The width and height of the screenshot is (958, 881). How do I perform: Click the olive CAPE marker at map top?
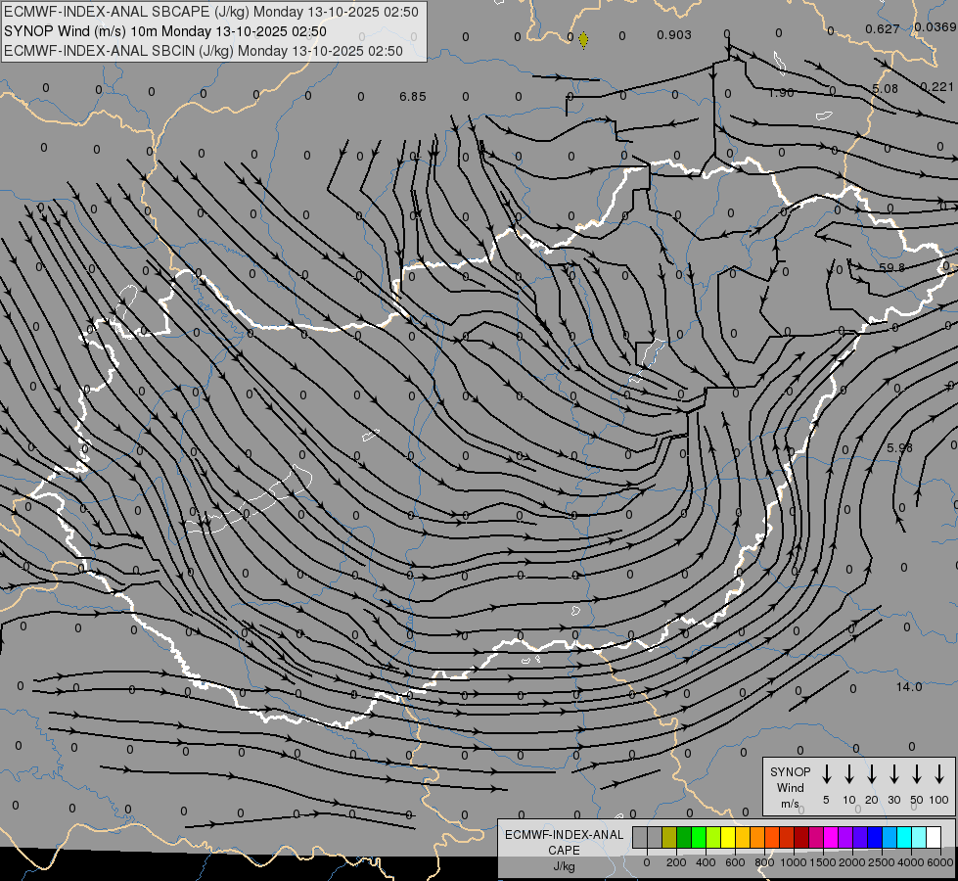(x=583, y=40)
